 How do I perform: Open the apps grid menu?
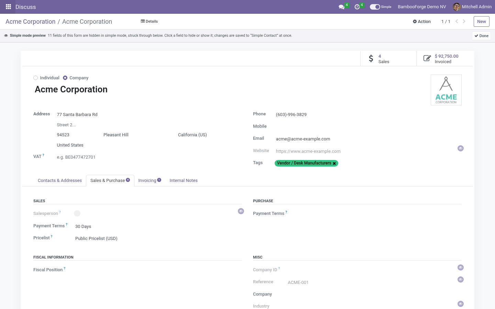click(x=9, y=7)
